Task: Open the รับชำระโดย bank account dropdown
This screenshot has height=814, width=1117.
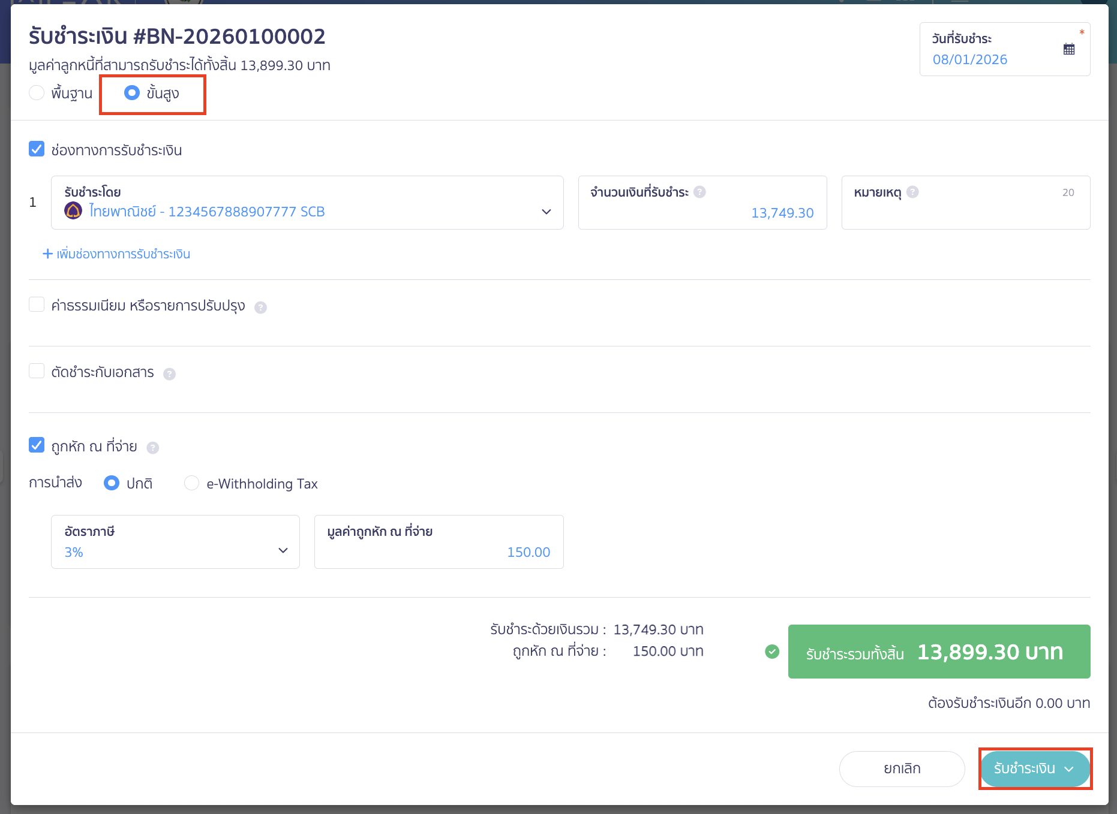Action: 547,212
